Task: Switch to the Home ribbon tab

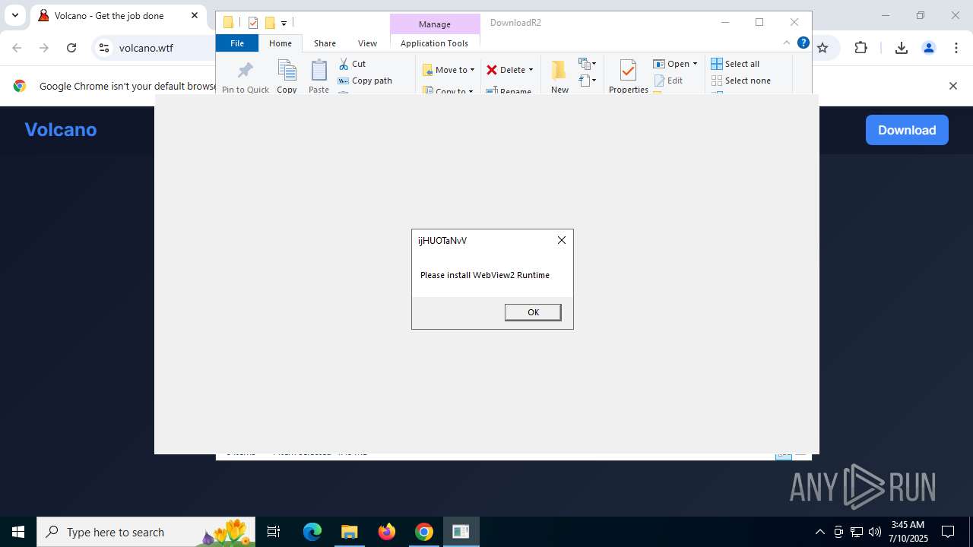Action: (x=280, y=43)
